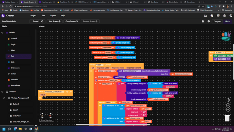234x132 pixels.
Task: Click the companion connect icon in header
Action: click(x=212, y=16)
